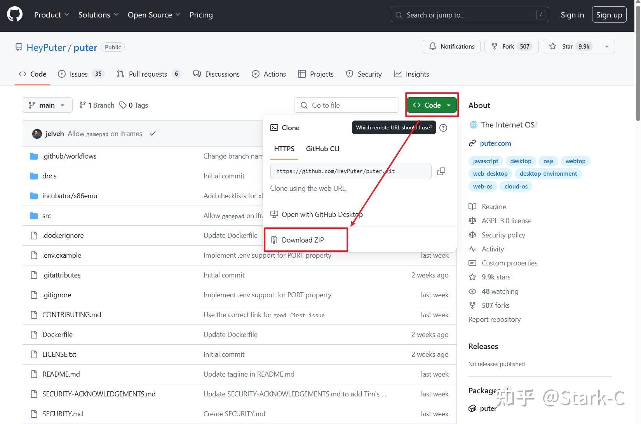Click the scale icon beside AGPL-3.0 license
The width and height of the screenshot is (641, 424).
(472, 221)
